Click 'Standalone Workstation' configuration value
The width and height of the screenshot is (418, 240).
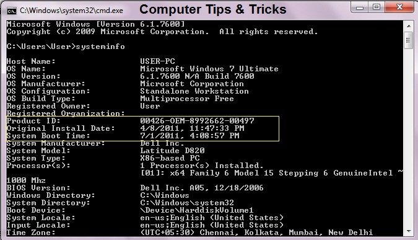[194, 91]
